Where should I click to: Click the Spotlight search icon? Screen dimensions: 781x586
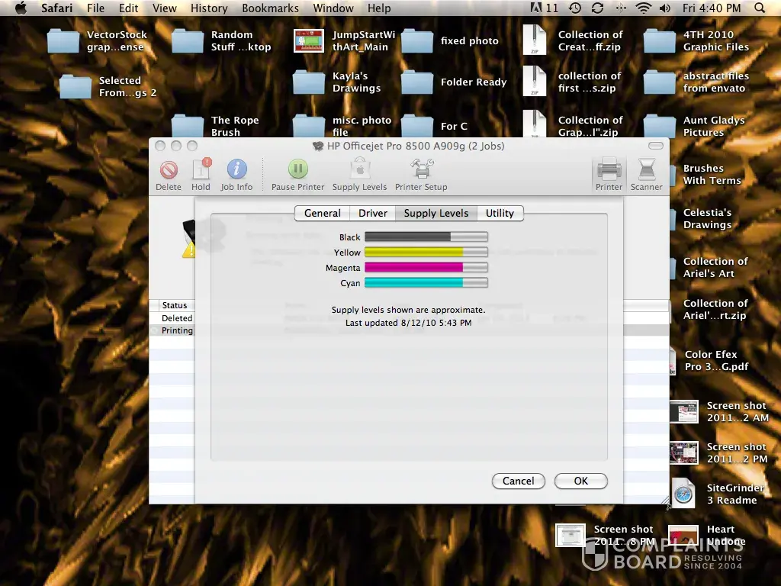(760, 8)
